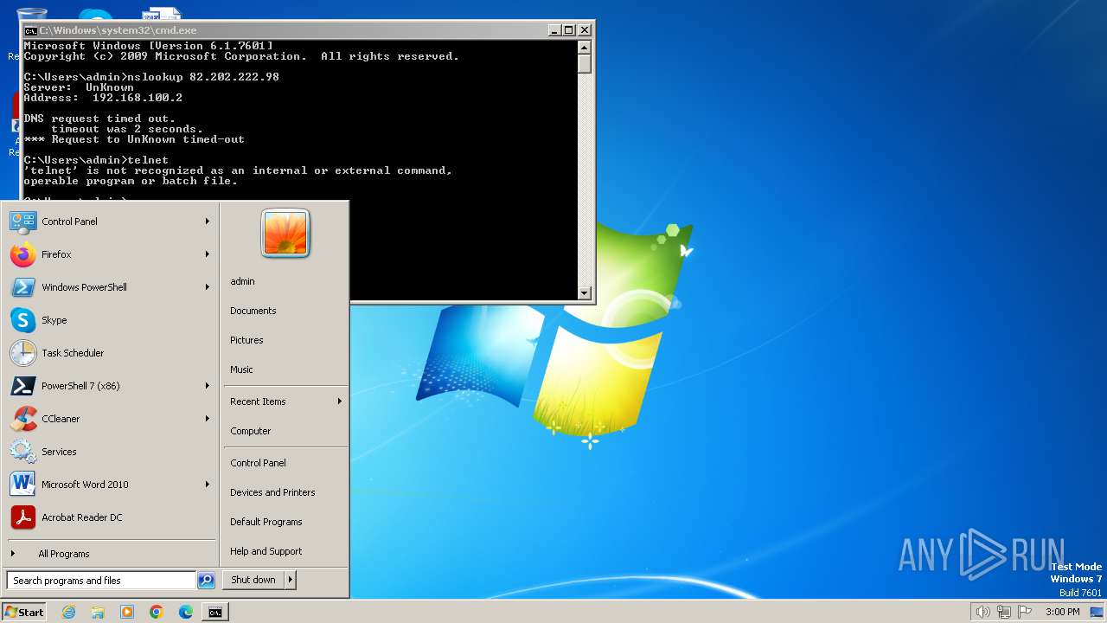Expand Recent Items submenu arrow
Image resolution: width=1107 pixels, height=623 pixels.
coord(340,401)
